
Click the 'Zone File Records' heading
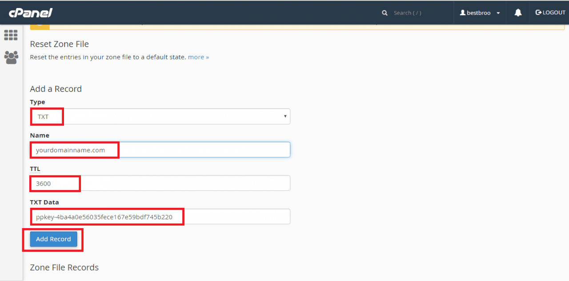pos(64,267)
